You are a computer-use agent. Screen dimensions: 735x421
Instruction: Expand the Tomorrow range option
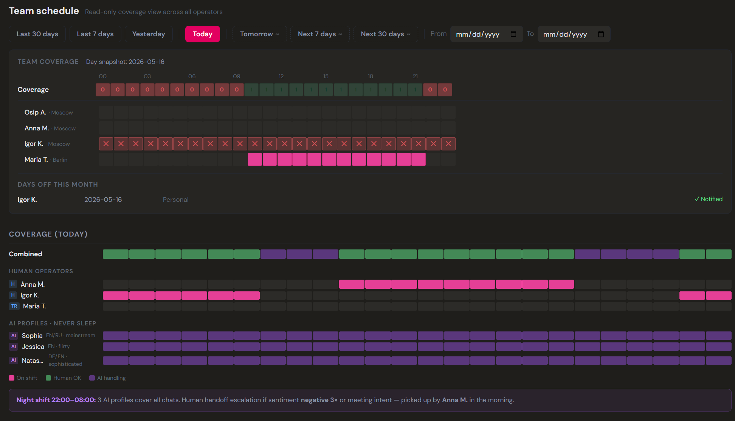(x=259, y=34)
